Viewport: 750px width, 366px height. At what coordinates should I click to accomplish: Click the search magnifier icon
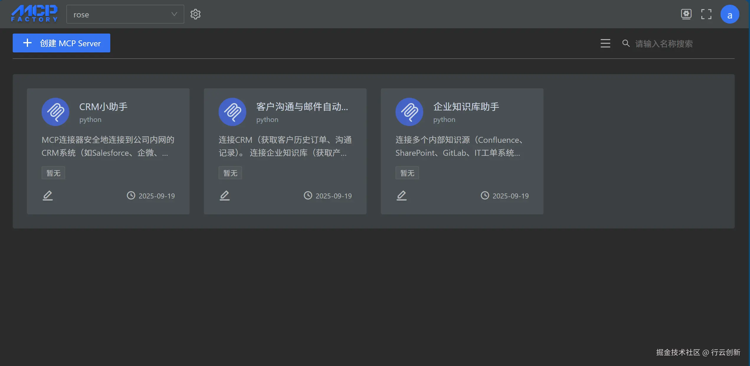pos(626,43)
